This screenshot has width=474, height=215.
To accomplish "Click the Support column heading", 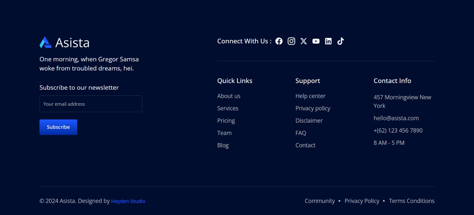I will [x=308, y=81].
